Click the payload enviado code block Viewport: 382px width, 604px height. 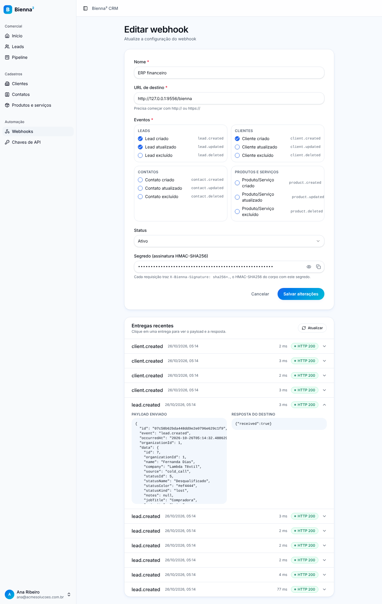pyautogui.click(x=179, y=461)
